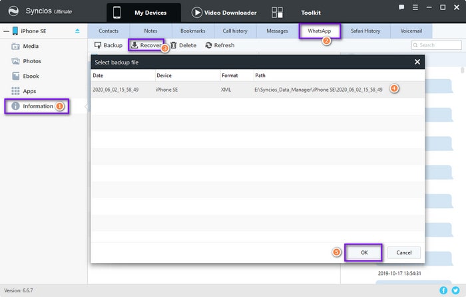Confirm with the OK button

point(364,252)
